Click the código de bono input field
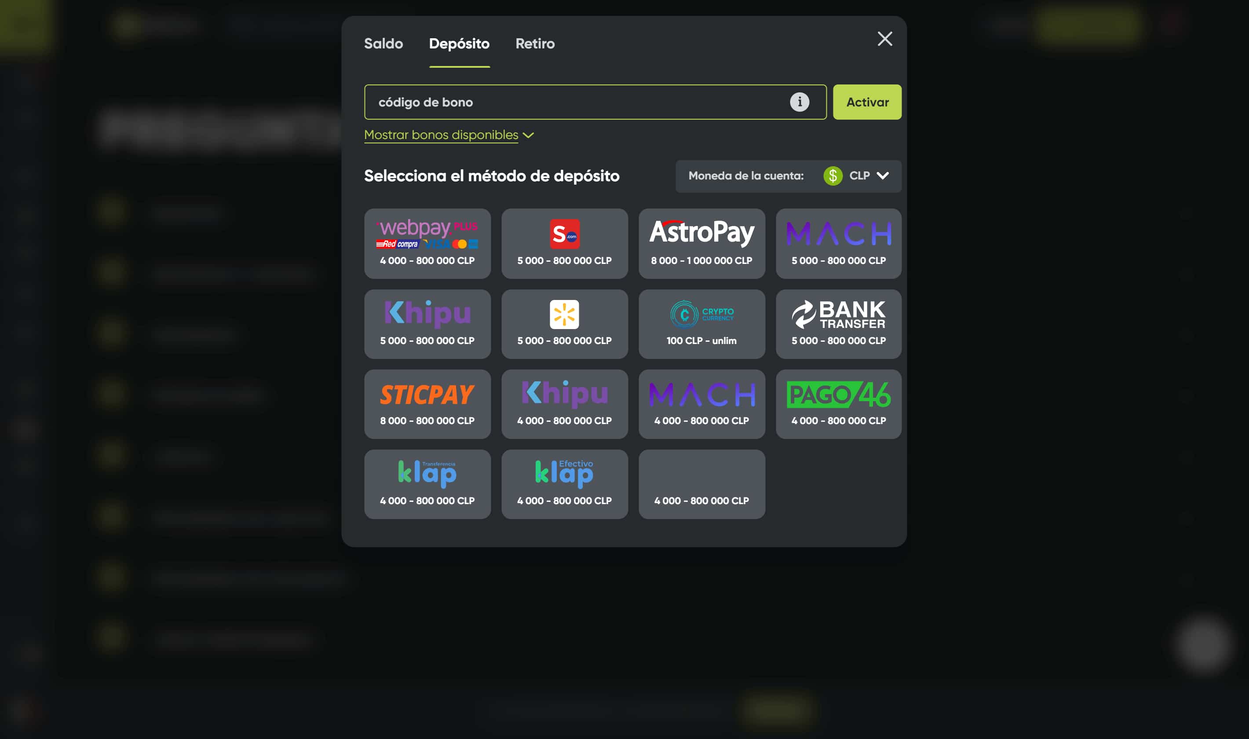Viewport: 1249px width, 739px height. (x=595, y=102)
